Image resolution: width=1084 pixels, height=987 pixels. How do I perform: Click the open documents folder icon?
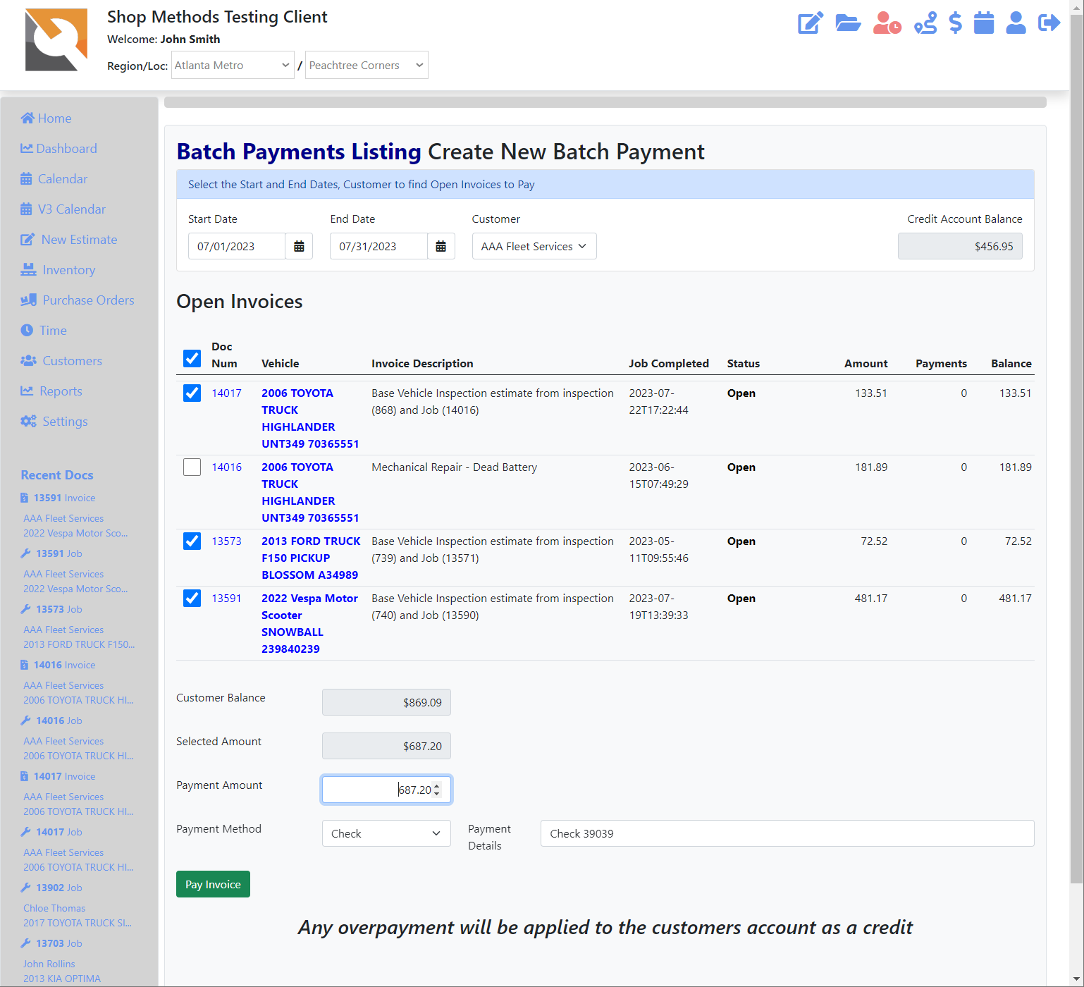pos(848,23)
